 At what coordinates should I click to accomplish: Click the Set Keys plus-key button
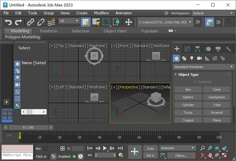(x=135, y=152)
